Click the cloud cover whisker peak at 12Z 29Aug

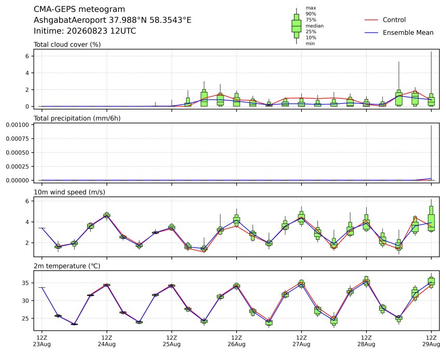(x=431, y=52)
